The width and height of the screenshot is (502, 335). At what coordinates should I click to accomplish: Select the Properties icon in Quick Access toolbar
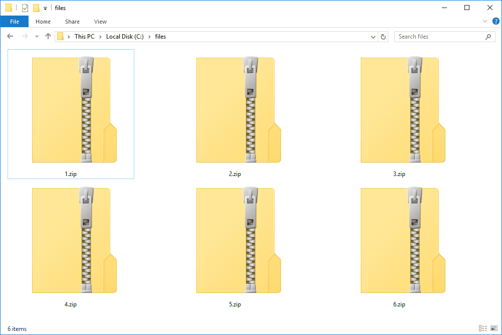pos(24,8)
